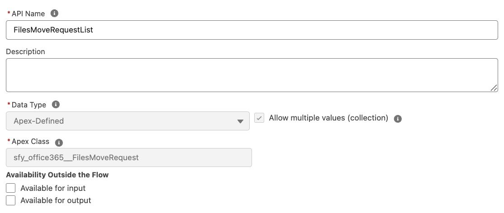Click the 'Available for input' label text
This screenshot has height=213, width=504.
[x=53, y=188]
